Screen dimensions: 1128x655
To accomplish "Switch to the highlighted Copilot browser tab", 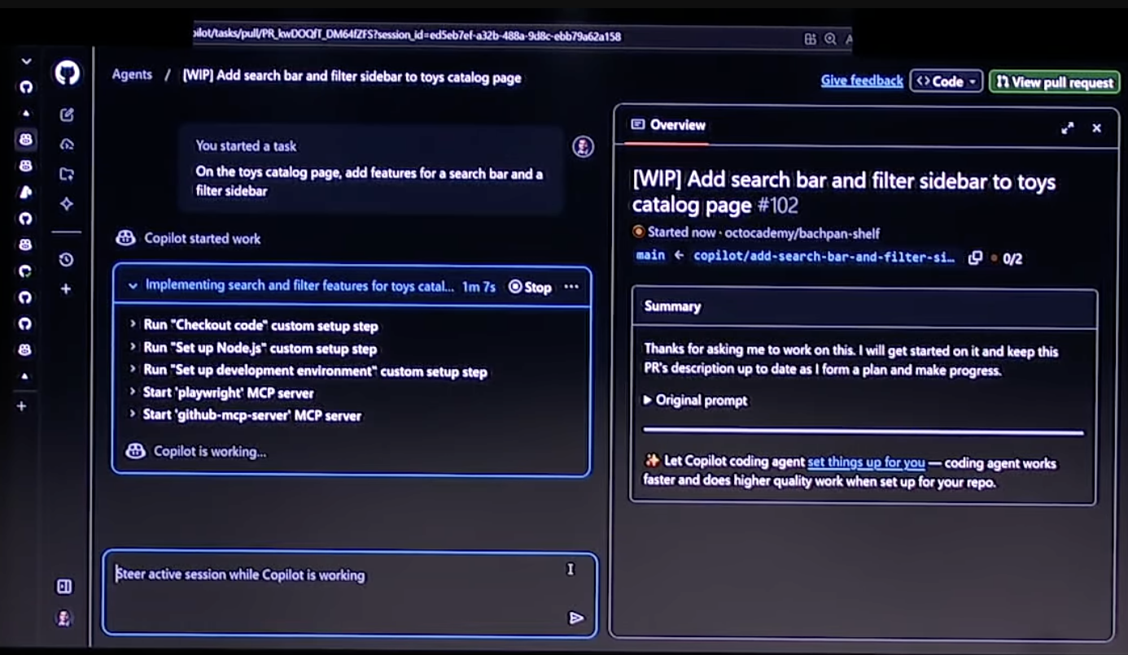I will 26,140.
